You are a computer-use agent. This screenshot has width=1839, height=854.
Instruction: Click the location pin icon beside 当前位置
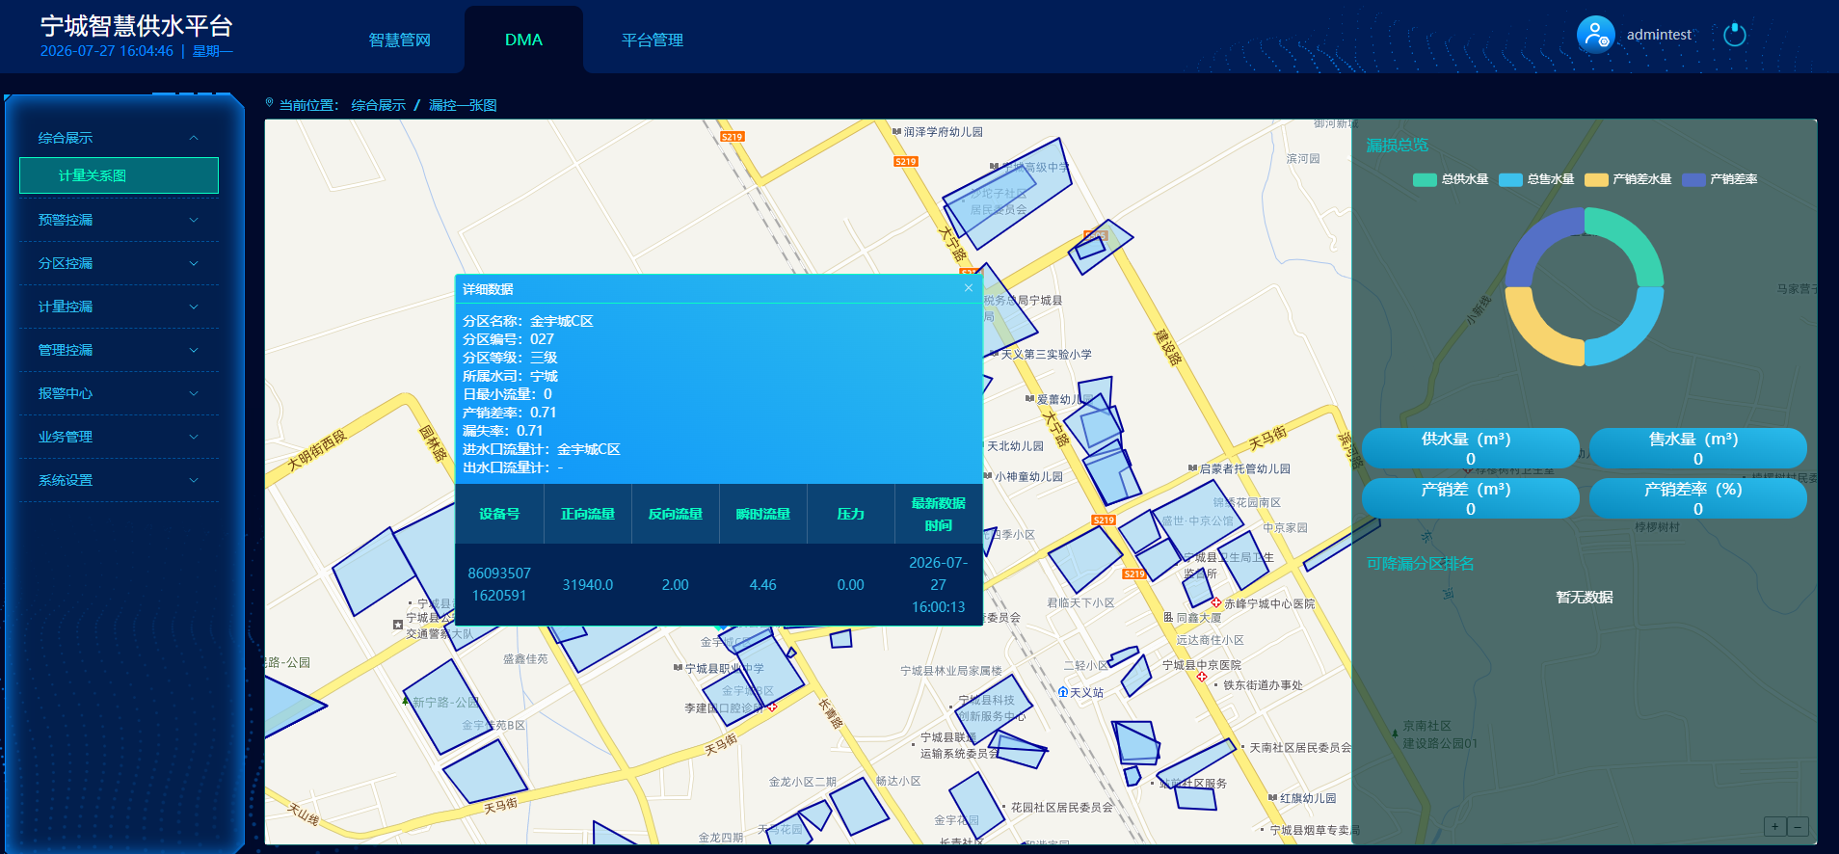(270, 103)
